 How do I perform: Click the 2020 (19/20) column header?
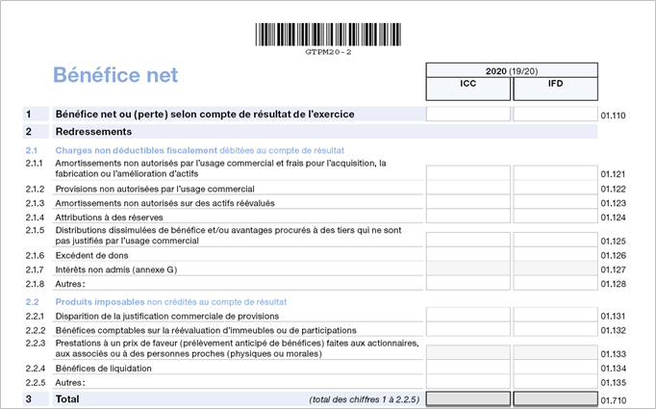(512, 70)
